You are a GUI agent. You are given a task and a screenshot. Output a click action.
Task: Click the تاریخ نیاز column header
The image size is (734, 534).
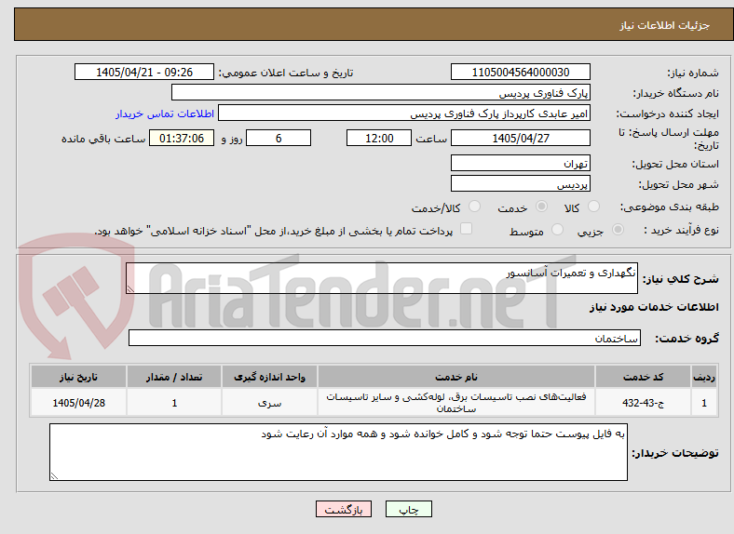(78, 377)
